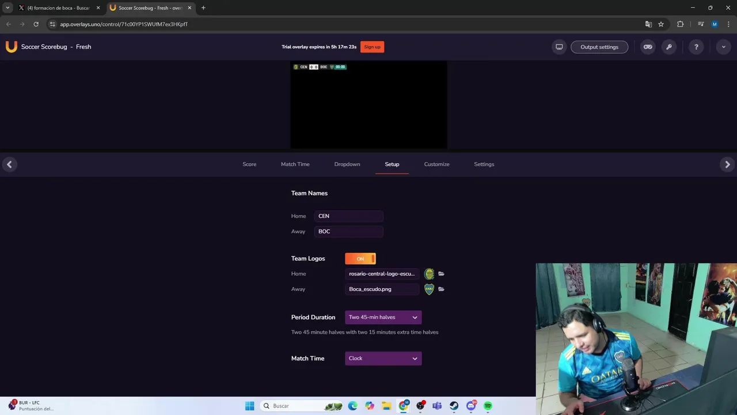Click the Boca_escudo.png filename field
The width and height of the screenshot is (737, 415).
382,289
